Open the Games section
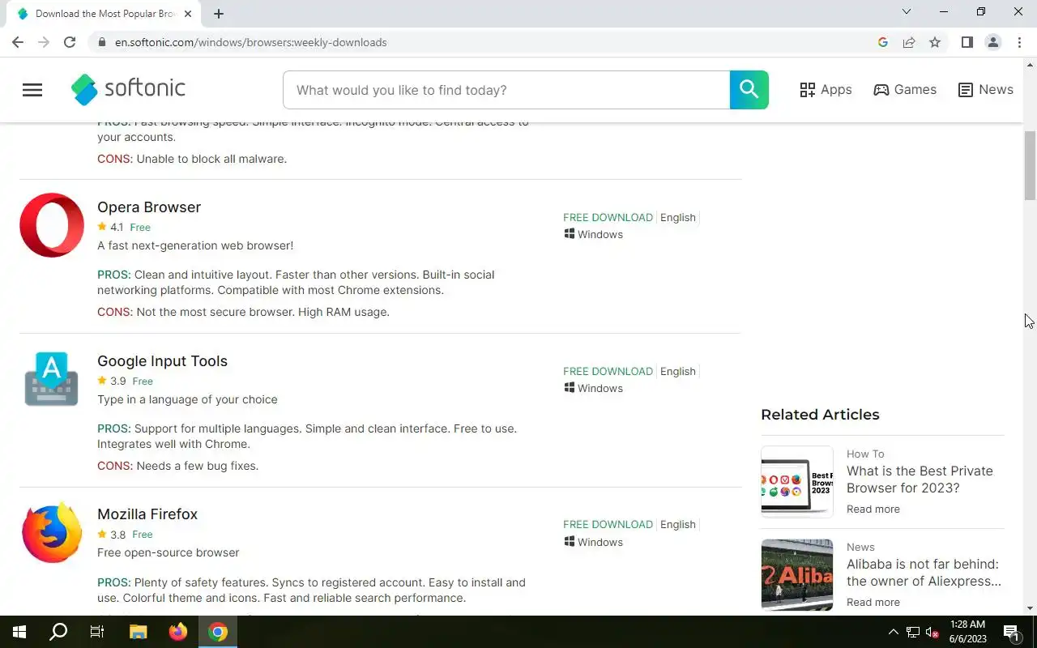Screen dimensions: 1037x648 [905, 90]
